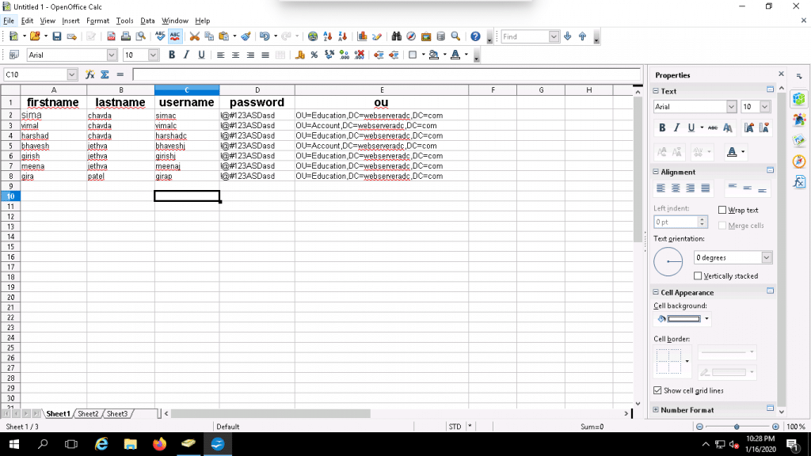Image resolution: width=811 pixels, height=456 pixels.
Task: Export directly as PDF icon
Action: 112,36
